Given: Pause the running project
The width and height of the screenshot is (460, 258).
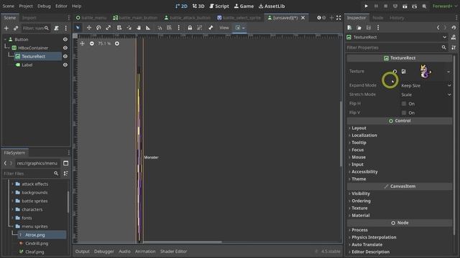Looking at the screenshot, I should click(x=376, y=6).
